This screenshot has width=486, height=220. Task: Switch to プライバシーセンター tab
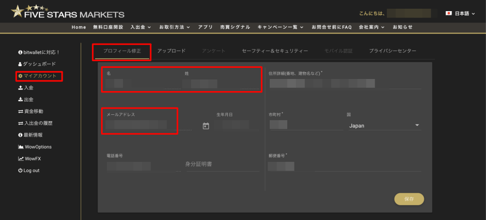(392, 51)
